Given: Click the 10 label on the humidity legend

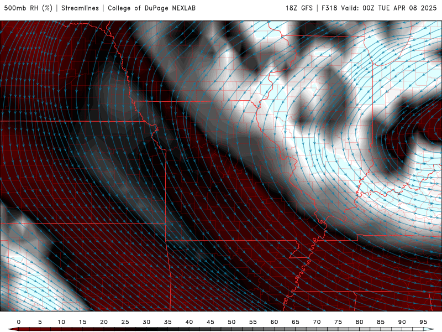Looking at the screenshot, I should coord(61,322).
